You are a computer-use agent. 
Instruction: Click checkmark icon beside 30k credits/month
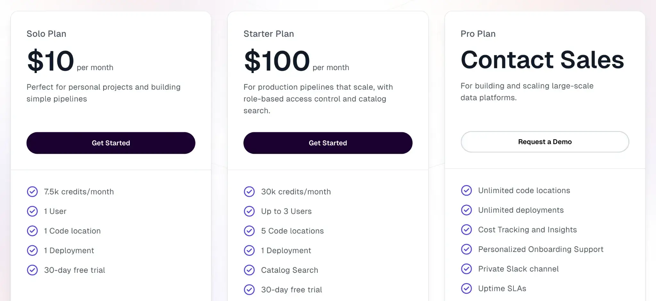click(x=249, y=191)
